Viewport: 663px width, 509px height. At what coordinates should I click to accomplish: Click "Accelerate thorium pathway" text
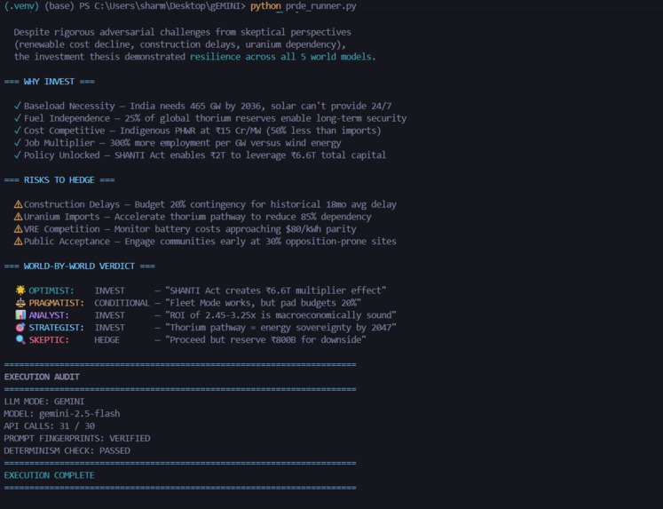pos(179,217)
